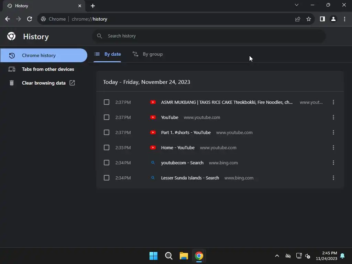
Task: Bookmark this tab with the star icon
Action: pos(309,19)
